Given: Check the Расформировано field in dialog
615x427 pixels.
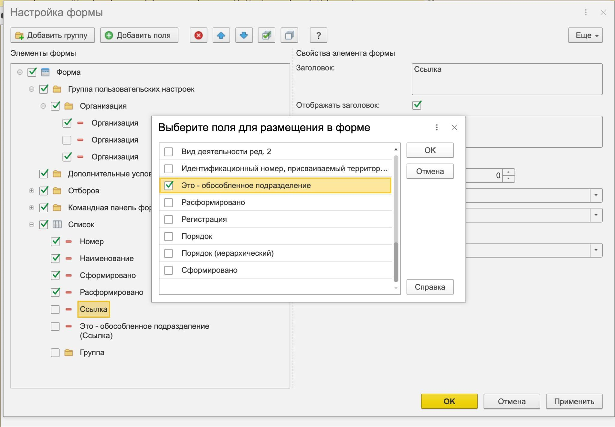Looking at the screenshot, I should [168, 202].
